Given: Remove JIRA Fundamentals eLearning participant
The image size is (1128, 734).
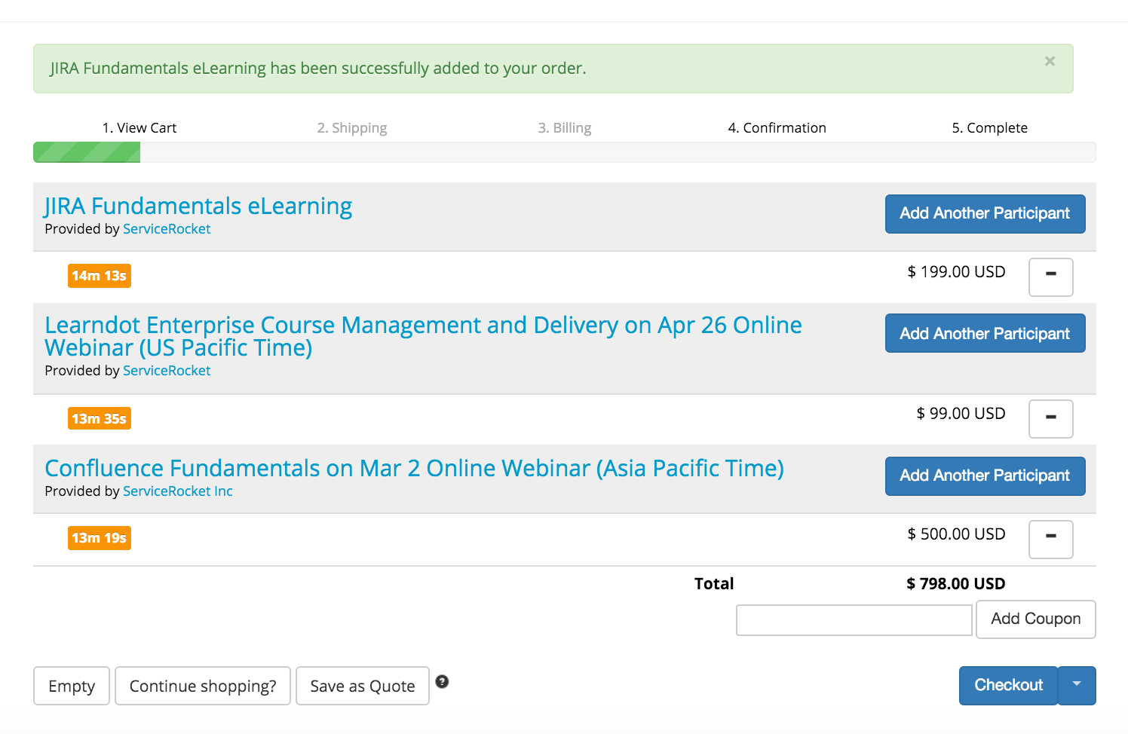Looking at the screenshot, I should click(1051, 277).
